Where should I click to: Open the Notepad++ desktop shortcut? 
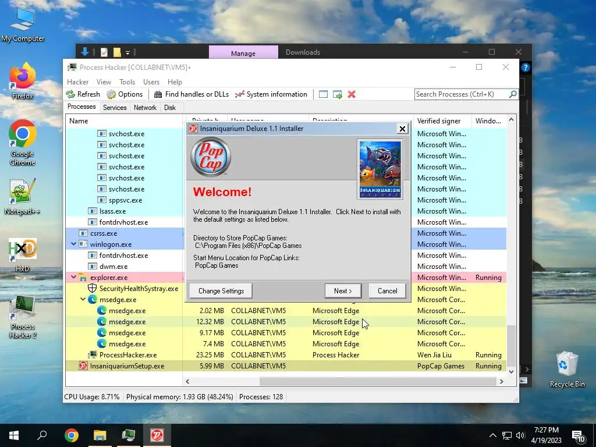pyautogui.click(x=23, y=197)
